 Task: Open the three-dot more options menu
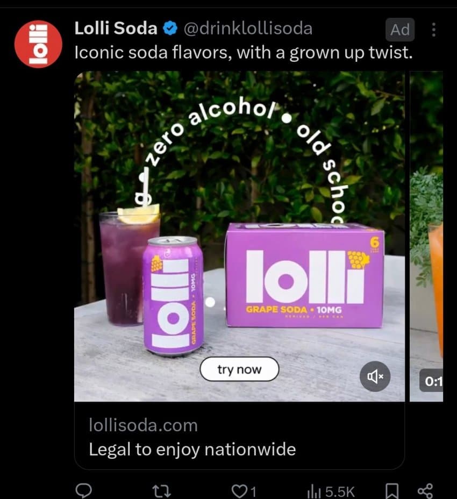pos(433,30)
